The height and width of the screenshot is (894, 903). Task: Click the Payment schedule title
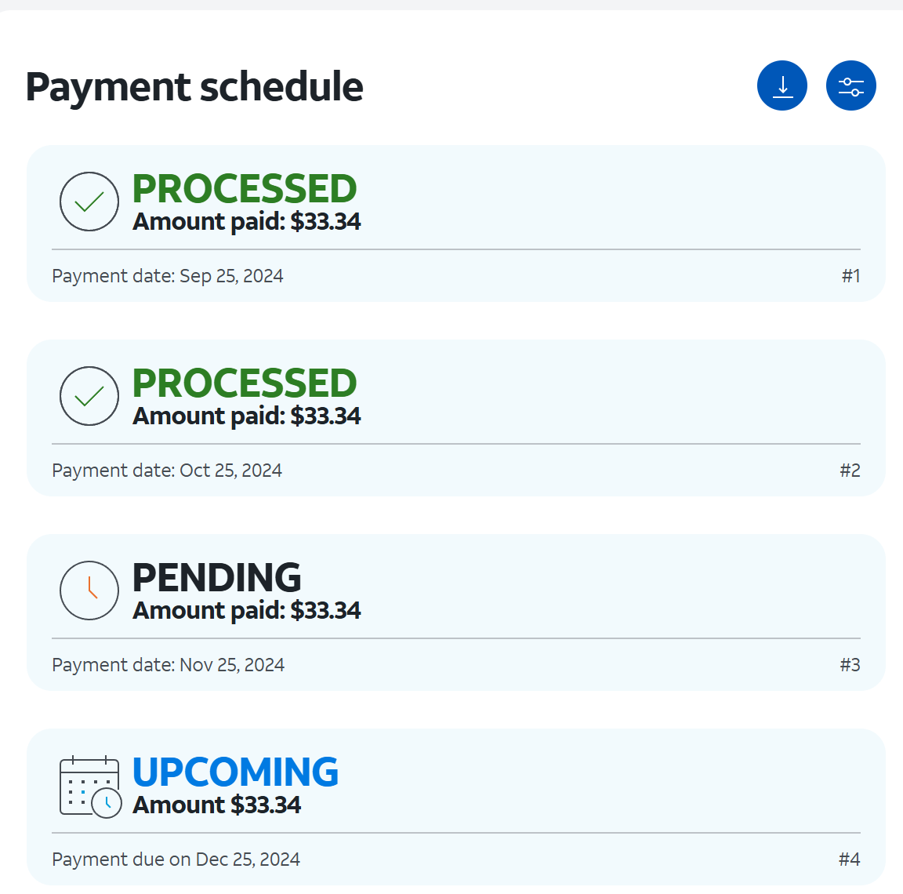point(194,86)
